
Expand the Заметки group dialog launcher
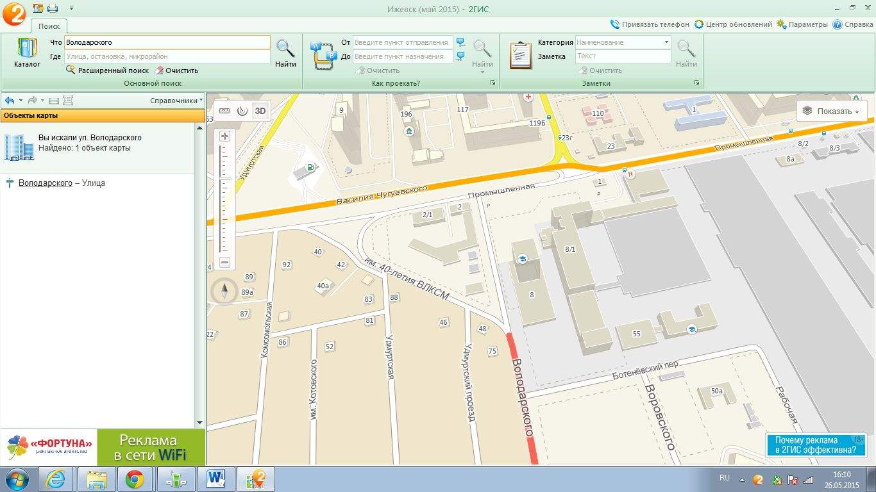click(697, 83)
